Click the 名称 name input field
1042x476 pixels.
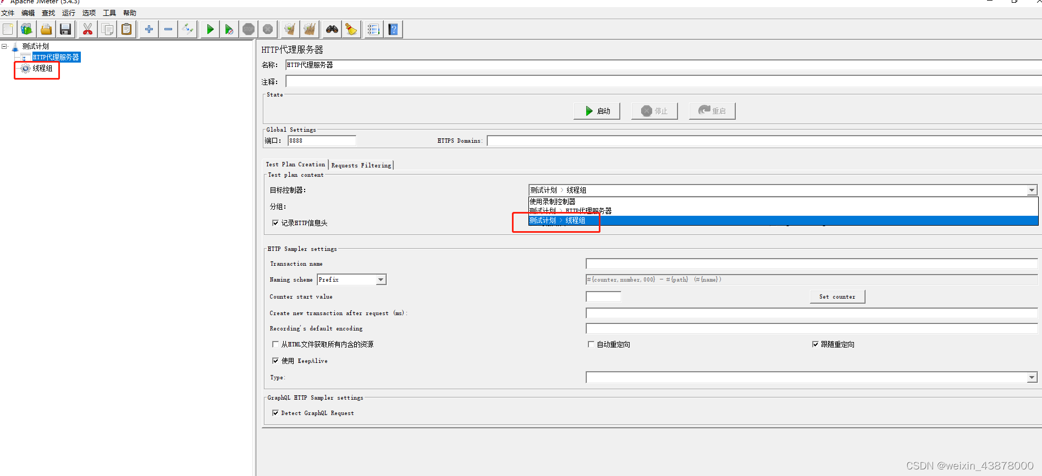664,65
